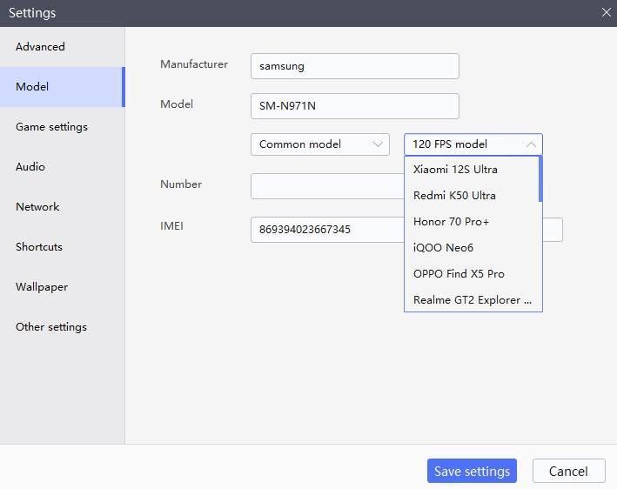Close the Settings window with X icon
Image resolution: width=617 pixels, height=489 pixels.
607,12
